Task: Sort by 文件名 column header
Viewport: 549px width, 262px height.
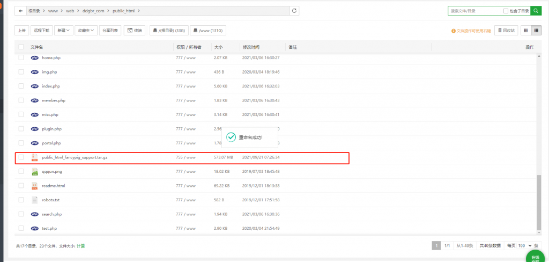Action: point(36,47)
